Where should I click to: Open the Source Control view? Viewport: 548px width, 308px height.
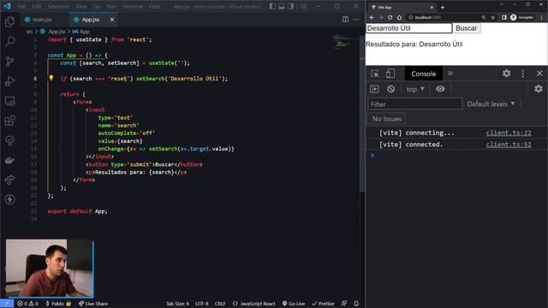click(9, 62)
